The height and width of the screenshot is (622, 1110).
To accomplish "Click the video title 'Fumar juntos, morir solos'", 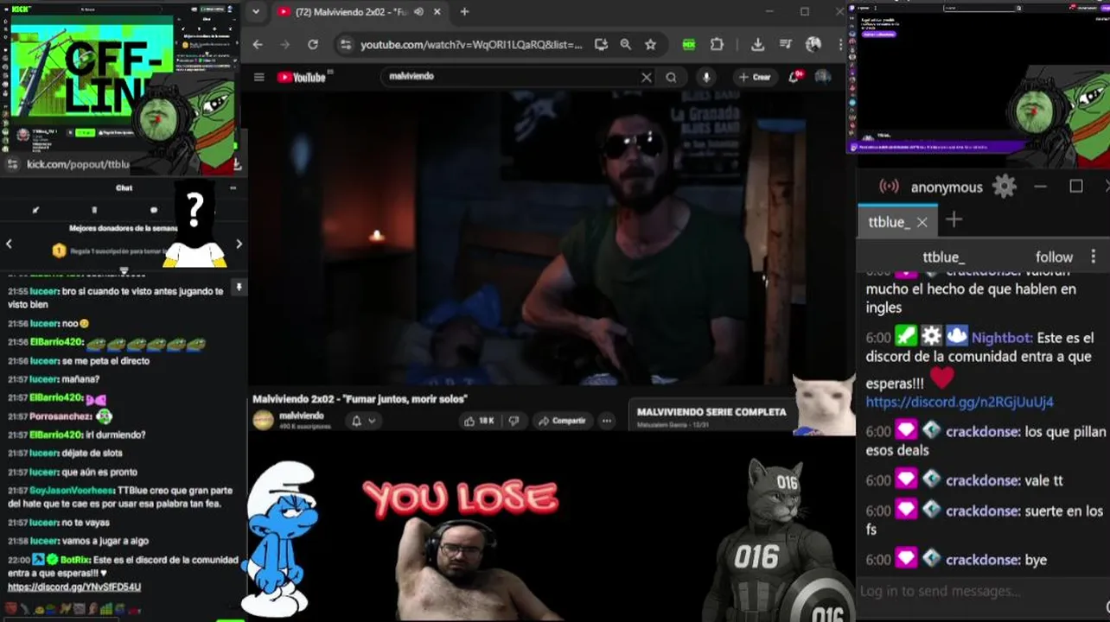I will 360,399.
